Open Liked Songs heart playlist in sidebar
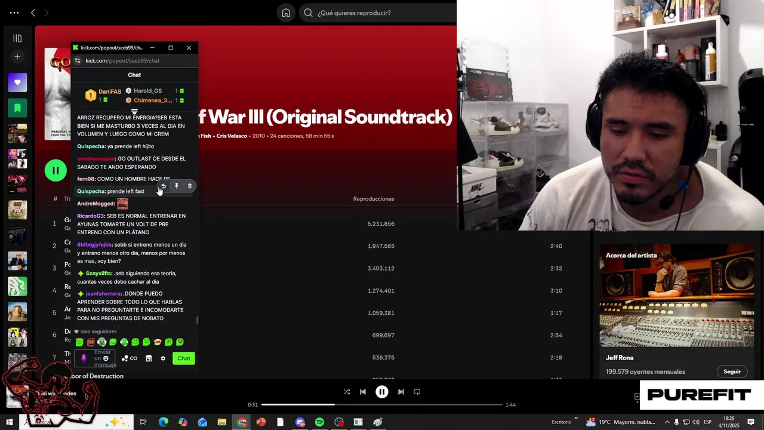Image resolution: width=764 pixels, height=430 pixels. (17, 82)
